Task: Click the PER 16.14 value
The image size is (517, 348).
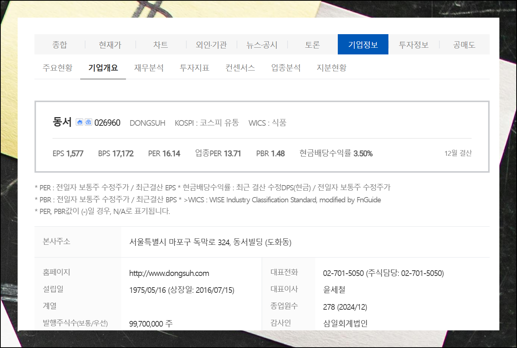Action: coord(164,154)
